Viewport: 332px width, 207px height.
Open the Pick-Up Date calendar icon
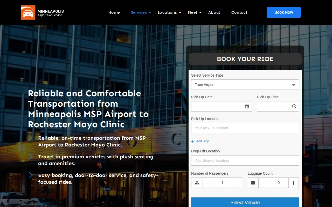pyautogui.click(x=247, y=106)
